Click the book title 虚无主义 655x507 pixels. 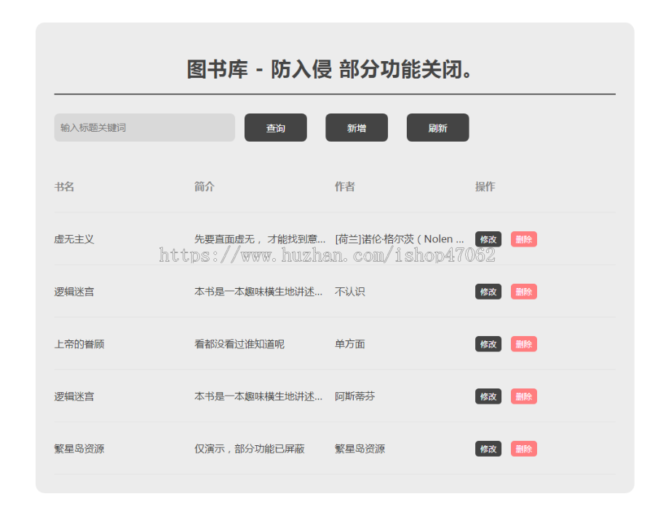tap(74, 239)
